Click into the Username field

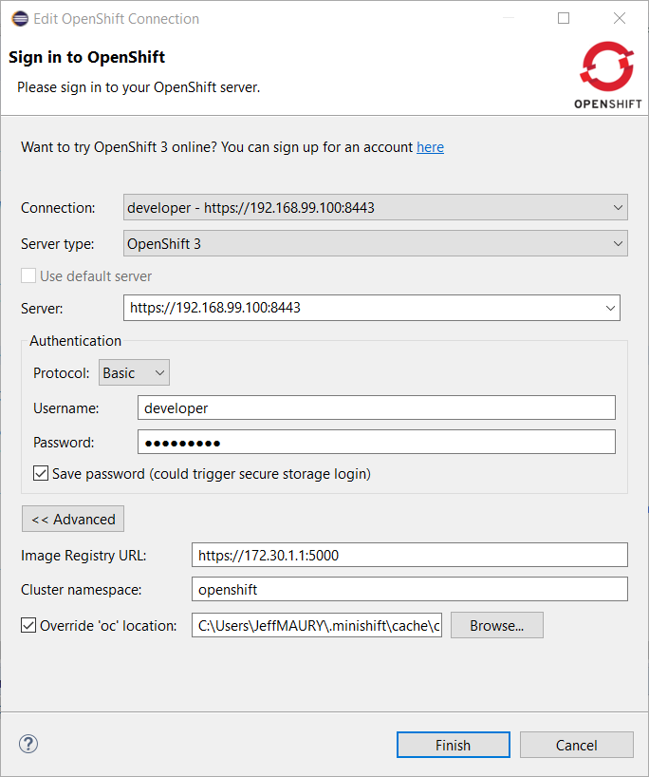tap(376, 407)
